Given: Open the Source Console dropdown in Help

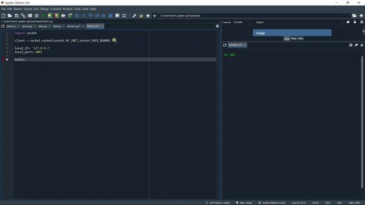Looking at the screenshot, I should pyautogui.click(x=242, y=22).
